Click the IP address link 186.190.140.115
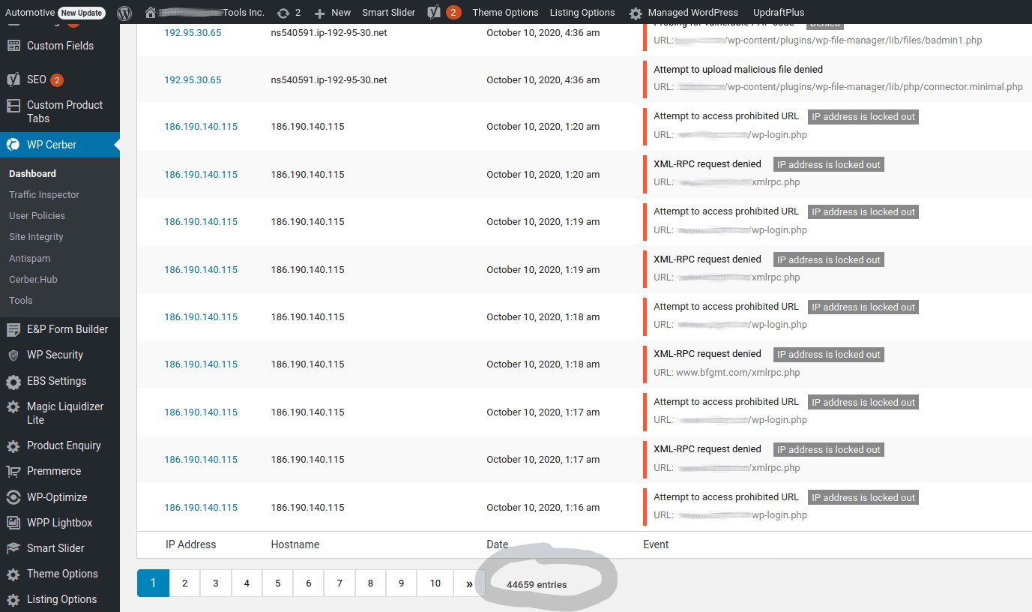The height and width of the screenshot is (612, 1032). (x=200, y=127)
